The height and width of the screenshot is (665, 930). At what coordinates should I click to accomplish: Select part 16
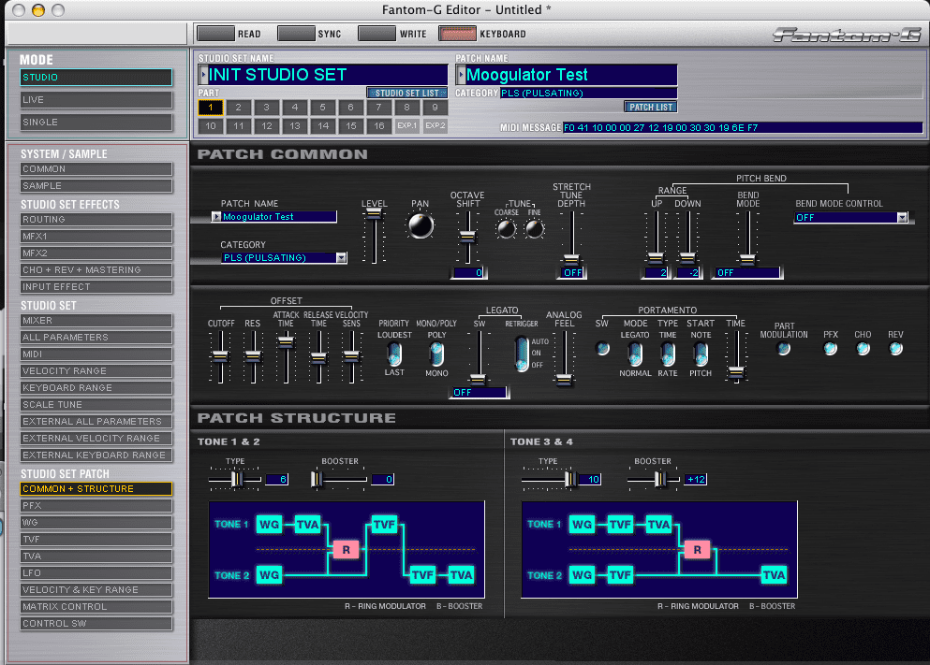click(x=379, y=125)
